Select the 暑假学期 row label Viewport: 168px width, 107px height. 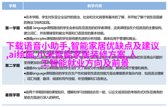coord(12,95)
